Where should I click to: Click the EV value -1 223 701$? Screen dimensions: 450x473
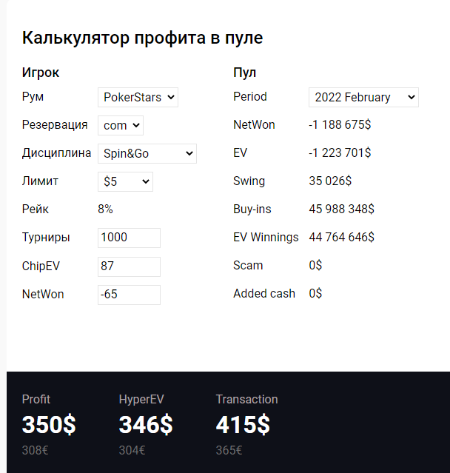(340, 153)
